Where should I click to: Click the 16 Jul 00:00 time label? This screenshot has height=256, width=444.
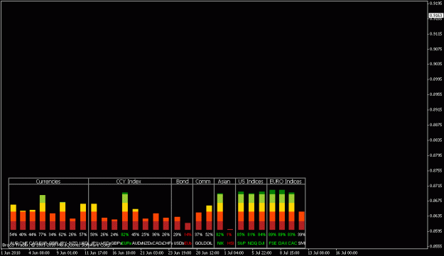(x=347, y=252)
